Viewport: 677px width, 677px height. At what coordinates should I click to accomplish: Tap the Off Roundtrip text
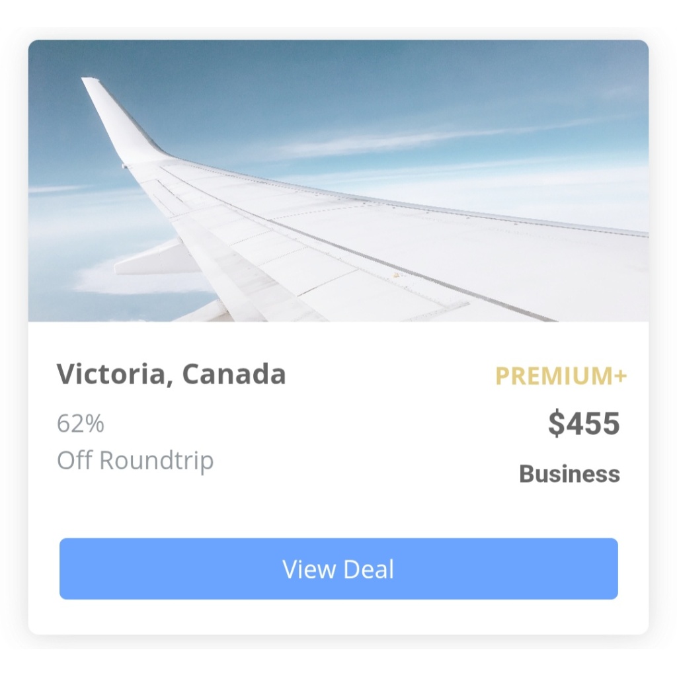coord(135,460)
